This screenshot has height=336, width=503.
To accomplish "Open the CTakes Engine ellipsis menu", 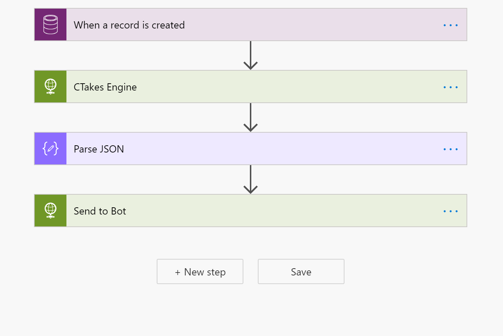I will point(450,87).
